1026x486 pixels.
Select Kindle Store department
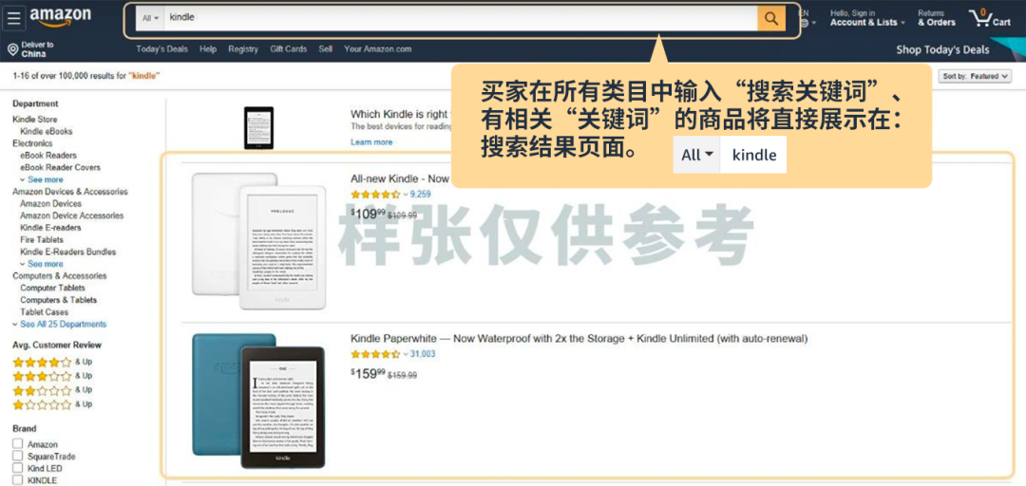click(x=35, y=119)
